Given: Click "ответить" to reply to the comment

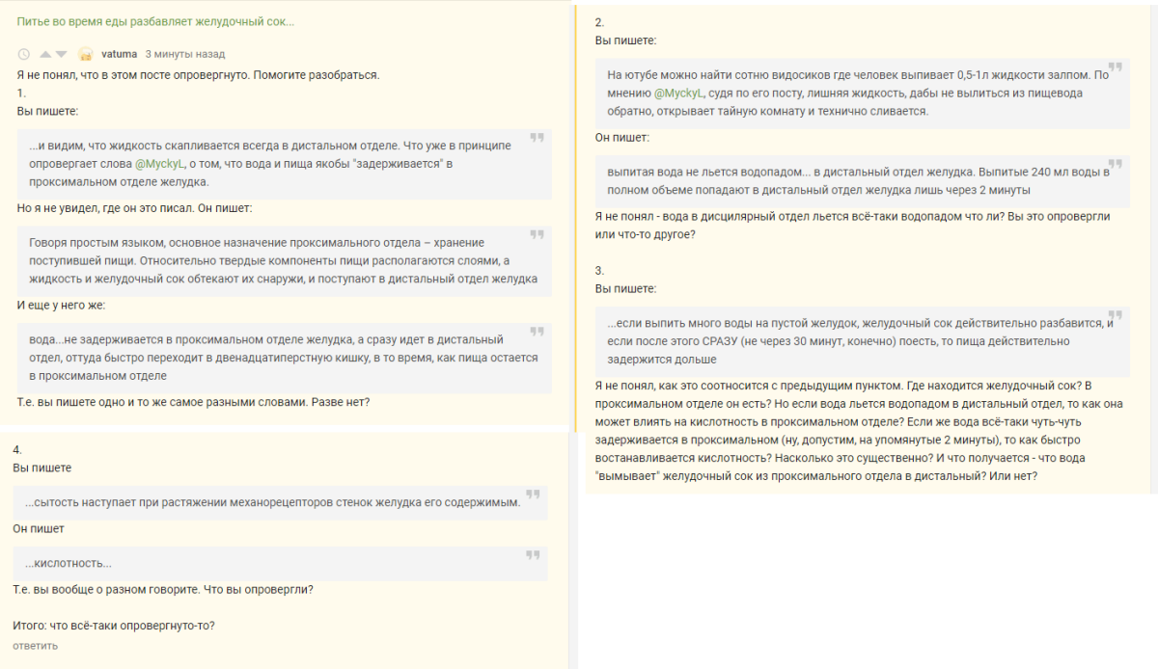Looking at the screenshot, I should [35, 646].
